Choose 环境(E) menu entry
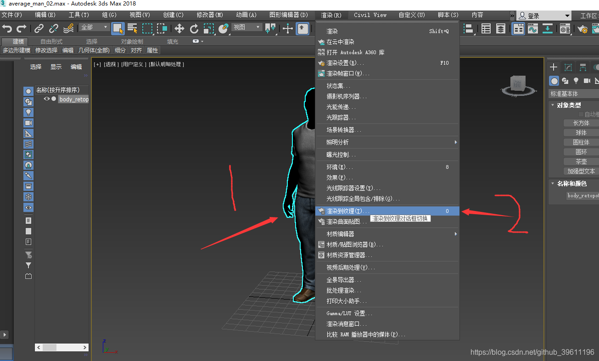This screenshot has width=599, height=361. click(x=388, y=167)
